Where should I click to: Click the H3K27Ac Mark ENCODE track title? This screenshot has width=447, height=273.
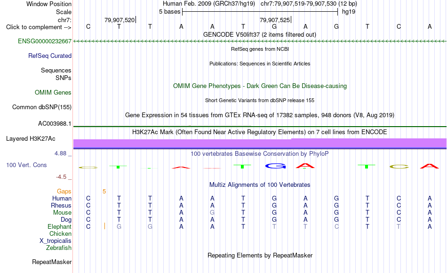260,132
